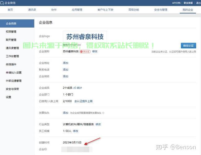Open 外部沟通管理 in the sidebar

[14, 81]
